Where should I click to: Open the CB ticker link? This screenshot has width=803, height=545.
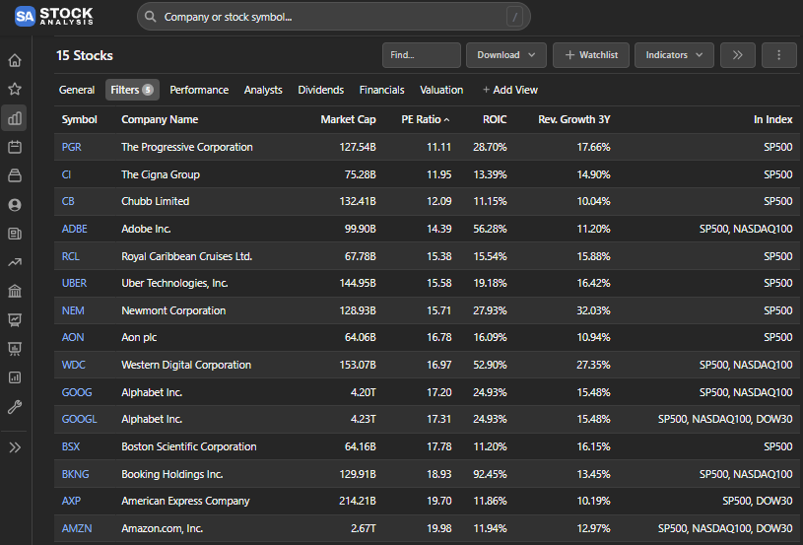68,201
